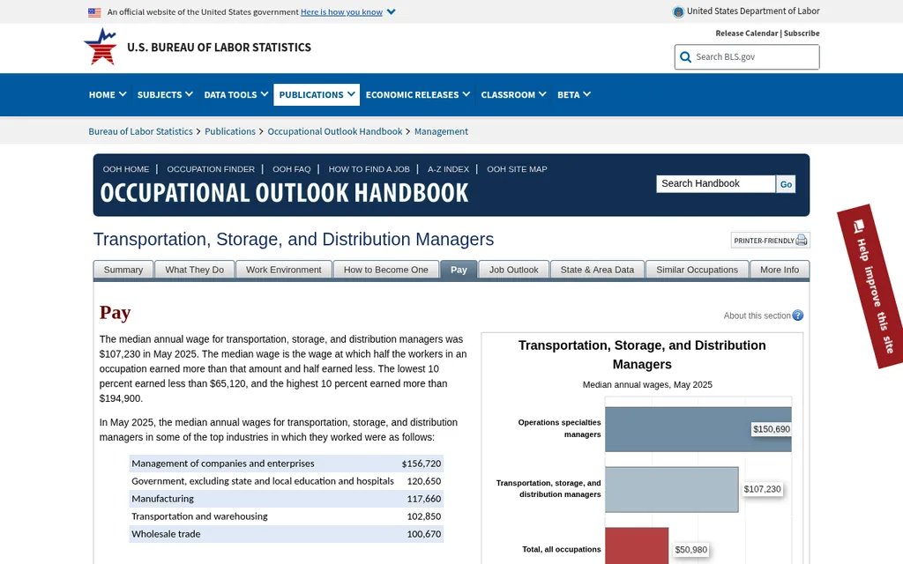The width and height of the screenshot is (903, 564).
Task: Expand the PUBLICATIONS menu chevron
Action: 351,94
